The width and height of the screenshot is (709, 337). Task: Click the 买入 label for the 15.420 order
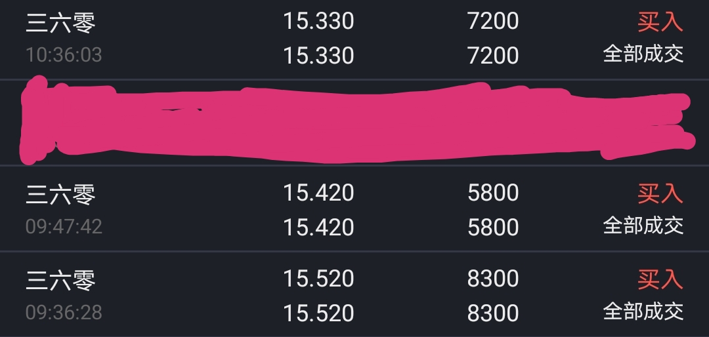pos(660,193)
